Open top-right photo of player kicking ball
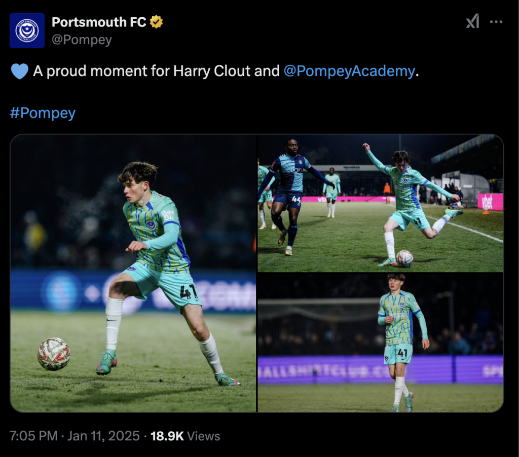This screenshot has height=457, width=519. click(x=380, y=203)
